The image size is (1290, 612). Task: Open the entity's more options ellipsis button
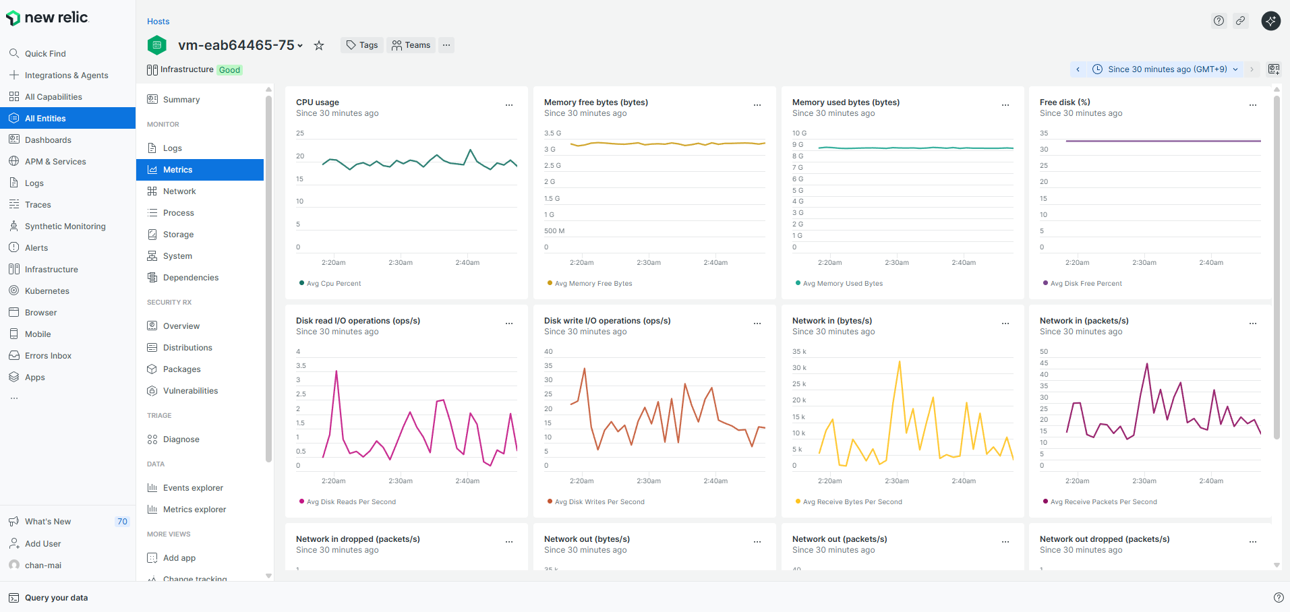point(446,45)
